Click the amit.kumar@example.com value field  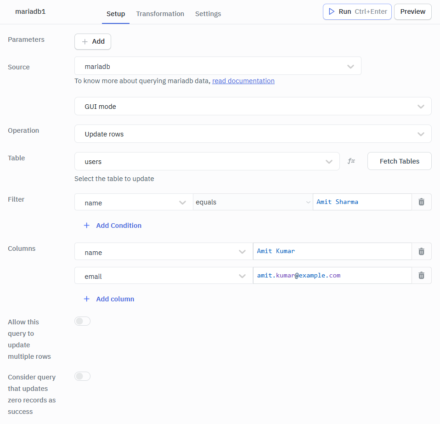pos(332,276)
